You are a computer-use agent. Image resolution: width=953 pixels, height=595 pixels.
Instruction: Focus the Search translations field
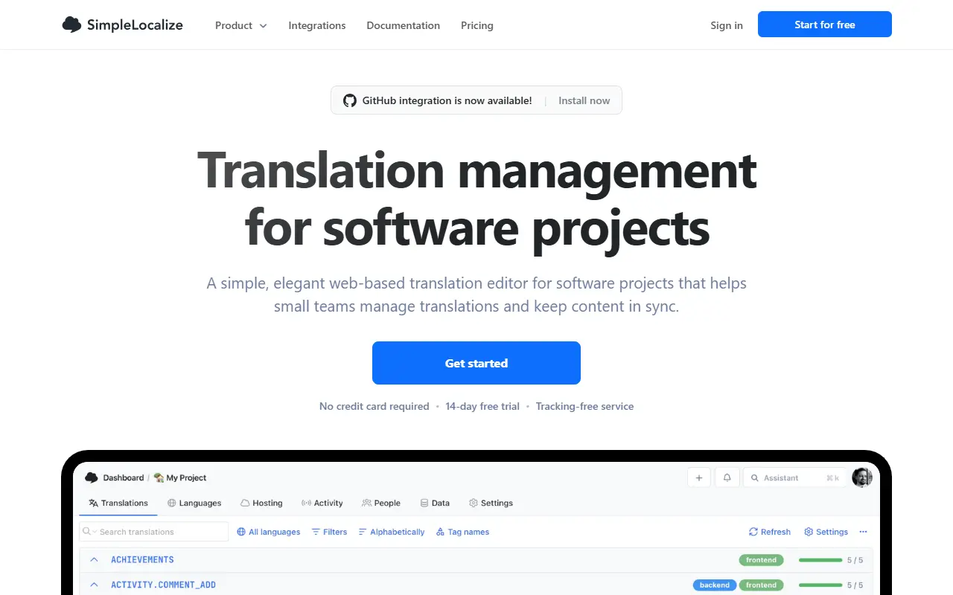click(x=154, y=532)
